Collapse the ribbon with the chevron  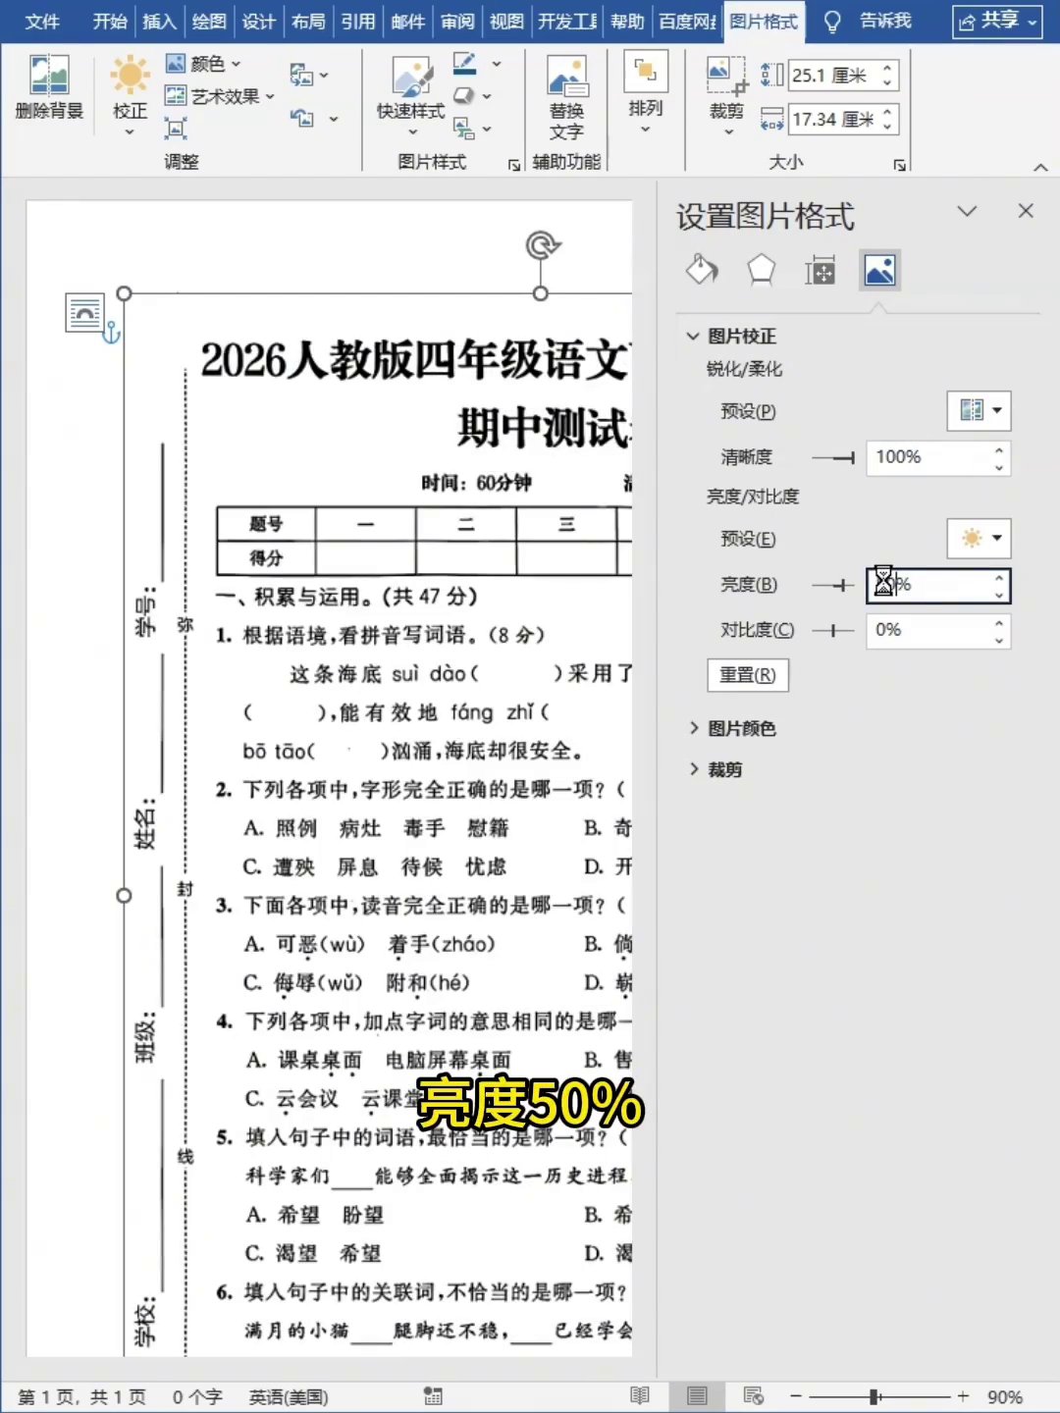pos(1040,167)
